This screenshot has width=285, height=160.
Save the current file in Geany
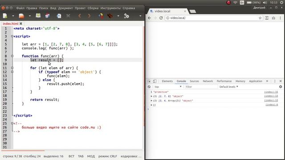[x=38, y=16]
